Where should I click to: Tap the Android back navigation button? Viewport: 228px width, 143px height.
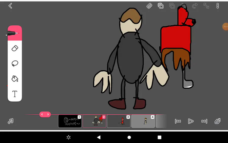click(99, 137)
